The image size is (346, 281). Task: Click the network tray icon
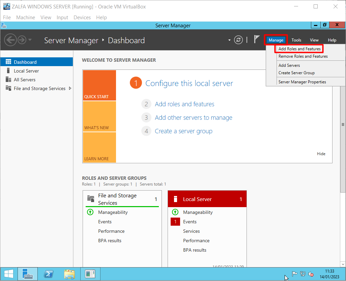click(303, 274)
